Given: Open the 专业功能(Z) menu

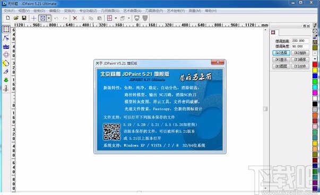Looking at the screenshot, I should pos(88,11).
